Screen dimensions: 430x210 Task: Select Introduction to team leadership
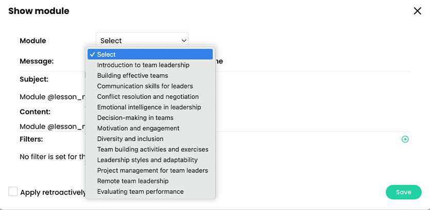tap(143, 65)
